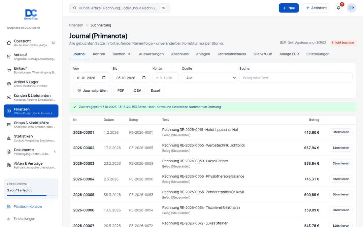363x227 pixels.
Task: Select the Bilanz/GuV tab
Action: click(x=263, y=54)
